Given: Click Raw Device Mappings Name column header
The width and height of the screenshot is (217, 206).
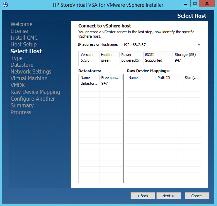Looking at the screenshot, I should [141, 78].
